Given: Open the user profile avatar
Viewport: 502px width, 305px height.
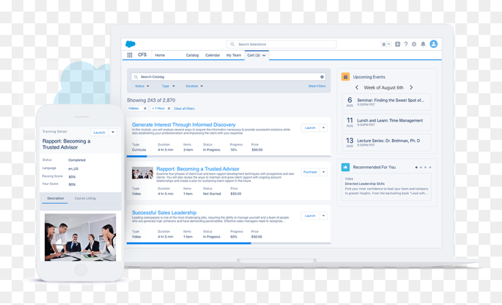Looking at the screenshot, I should click(434, 44).
